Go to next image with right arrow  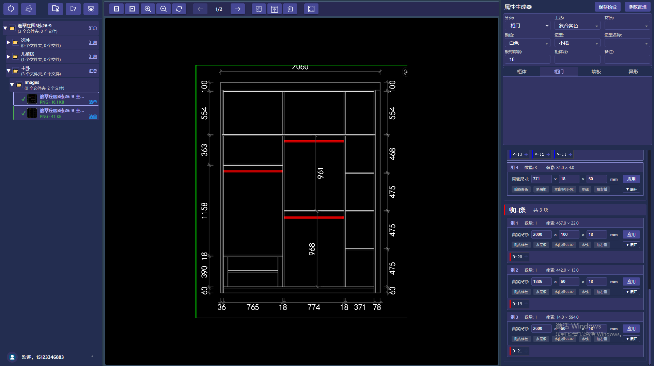click(238, 9)
